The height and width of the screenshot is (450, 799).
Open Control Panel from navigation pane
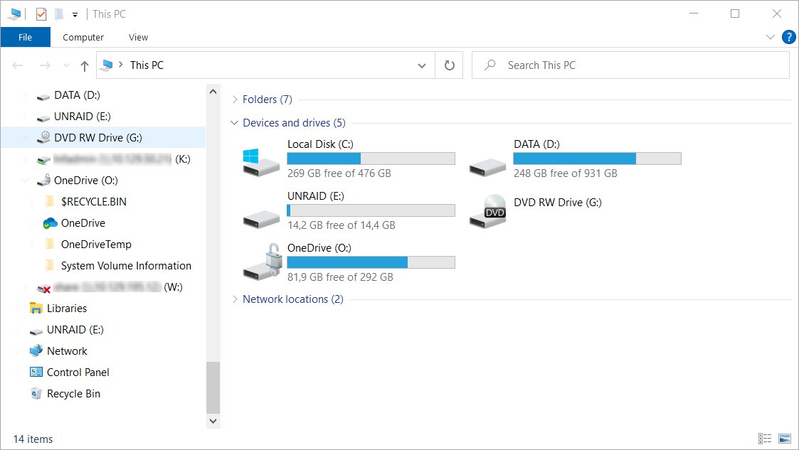click(x=78, y=372)
